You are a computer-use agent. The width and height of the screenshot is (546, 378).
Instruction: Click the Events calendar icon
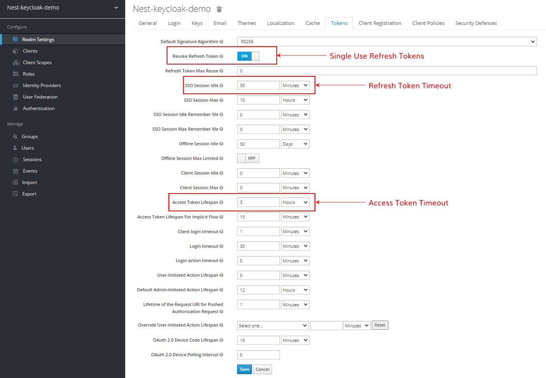[x=15, y=171]
